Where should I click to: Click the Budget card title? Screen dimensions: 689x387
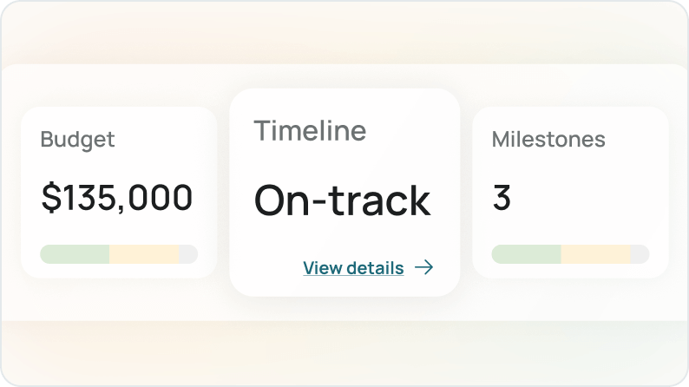(x=77, y=140)
